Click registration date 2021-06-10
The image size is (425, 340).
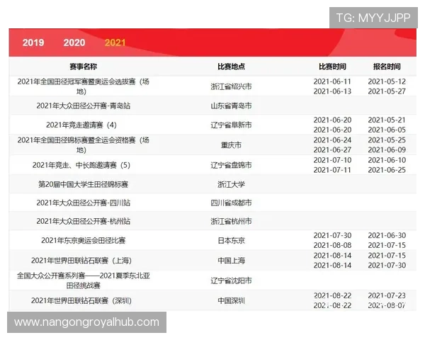click(x=387, y=160)
